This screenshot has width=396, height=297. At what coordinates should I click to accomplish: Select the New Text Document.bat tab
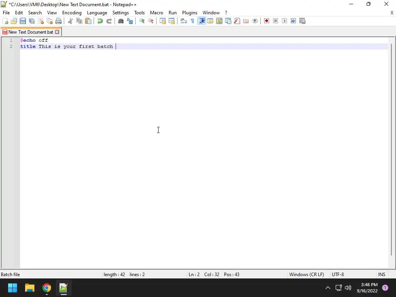pyautogui.click(x=31, y=32)
